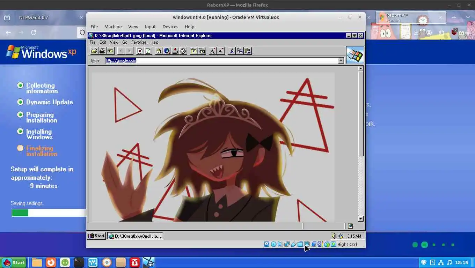Screen dimensions: 475x268
Task: Click the Stop loading icon with red X
Action: 140,51
